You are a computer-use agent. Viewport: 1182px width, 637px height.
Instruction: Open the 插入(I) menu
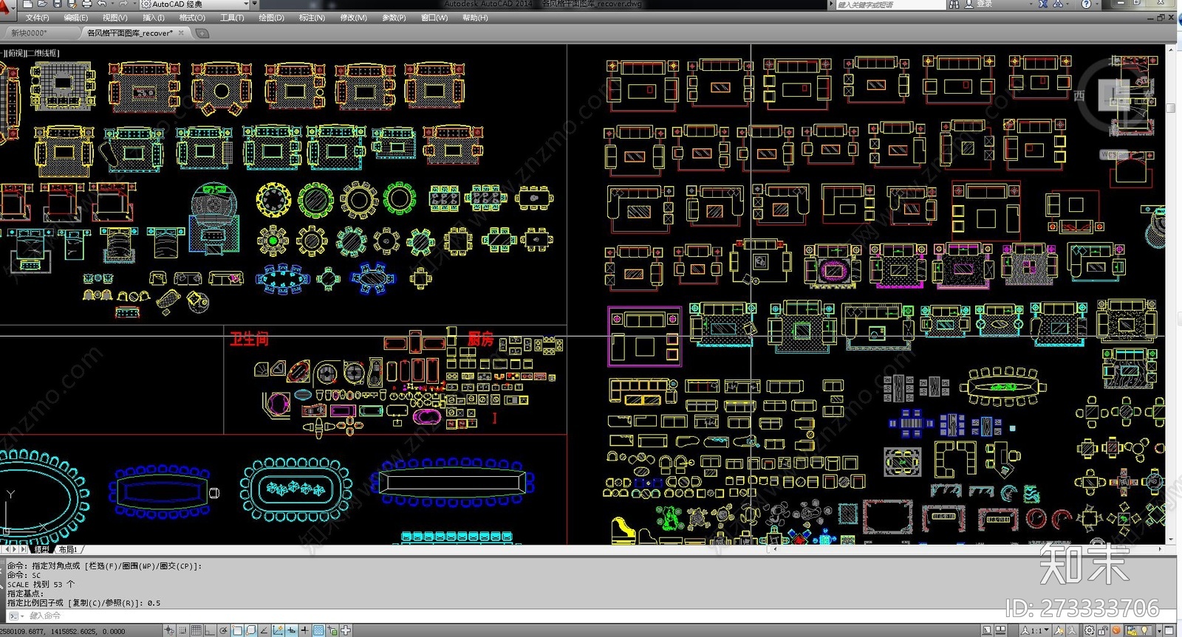pos(153,18)
